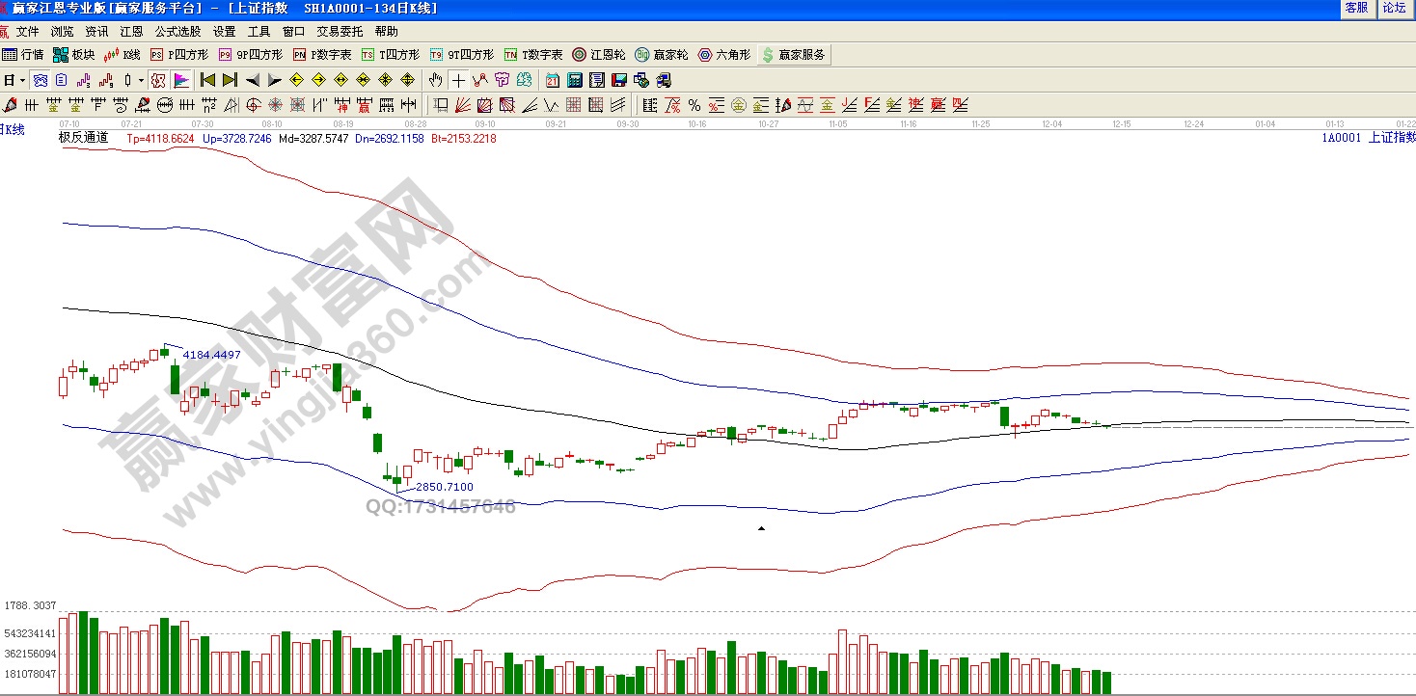Select the percent sign drawing tool
The image size is (1416, 696).
pos(694,105)
